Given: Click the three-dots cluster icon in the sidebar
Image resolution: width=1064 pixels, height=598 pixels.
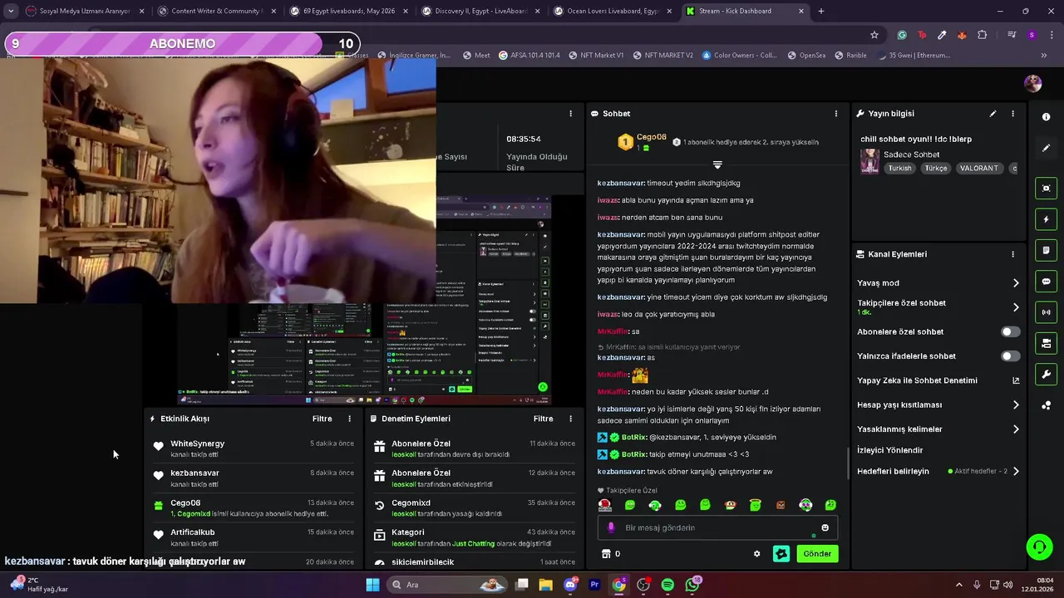Looking at the screenshot, I should [1046, 405].
